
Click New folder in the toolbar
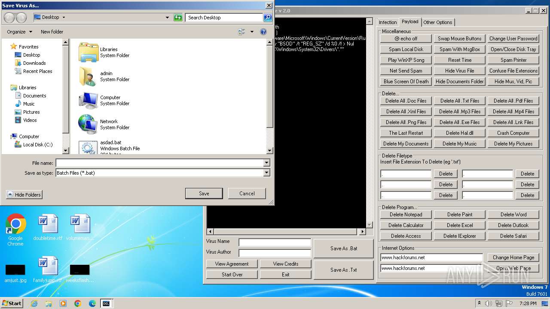52,32
